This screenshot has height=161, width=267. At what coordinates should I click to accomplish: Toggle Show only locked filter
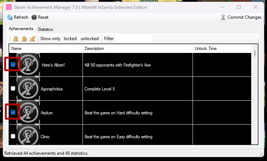(70, 39)
